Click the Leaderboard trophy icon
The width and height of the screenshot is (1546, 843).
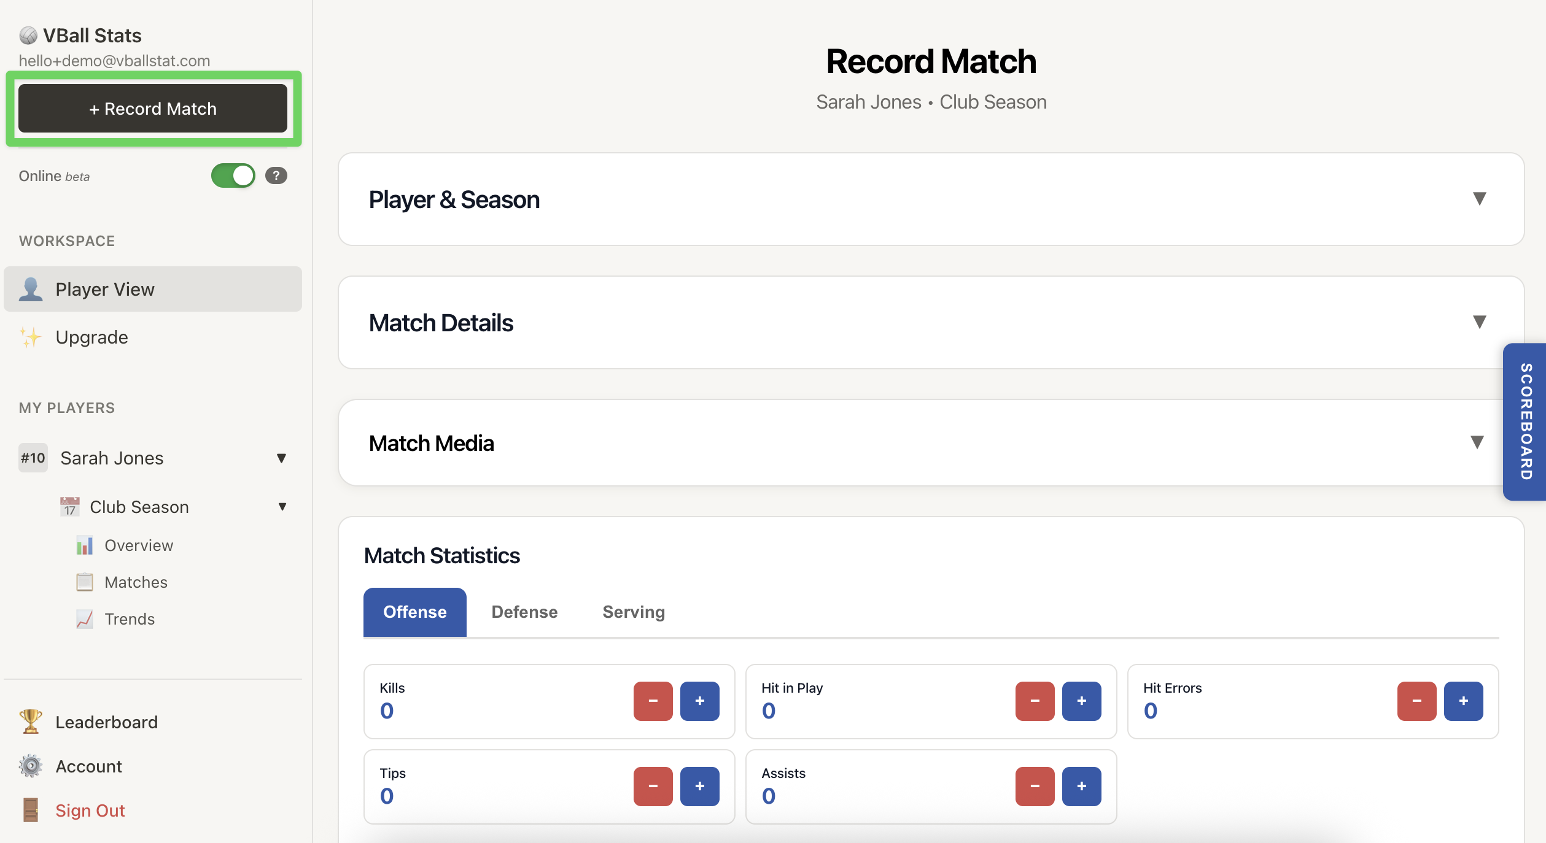30,722
